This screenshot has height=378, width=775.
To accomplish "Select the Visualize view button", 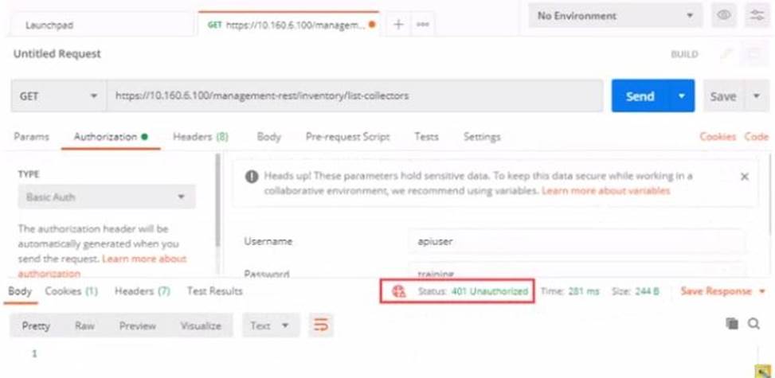I will (x=201, y=326).
